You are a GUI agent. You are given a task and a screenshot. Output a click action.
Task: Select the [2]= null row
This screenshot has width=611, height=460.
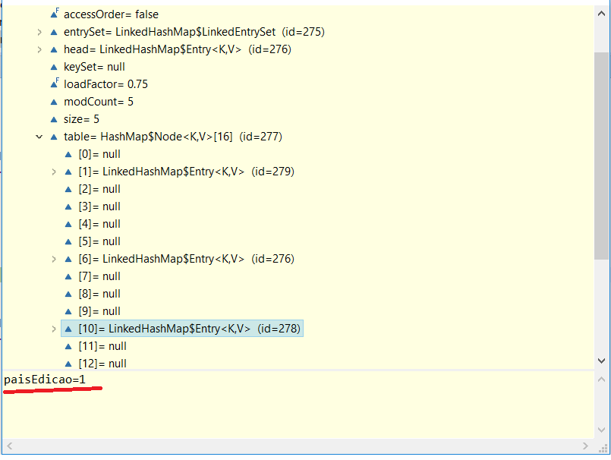(x=99, y=189)
